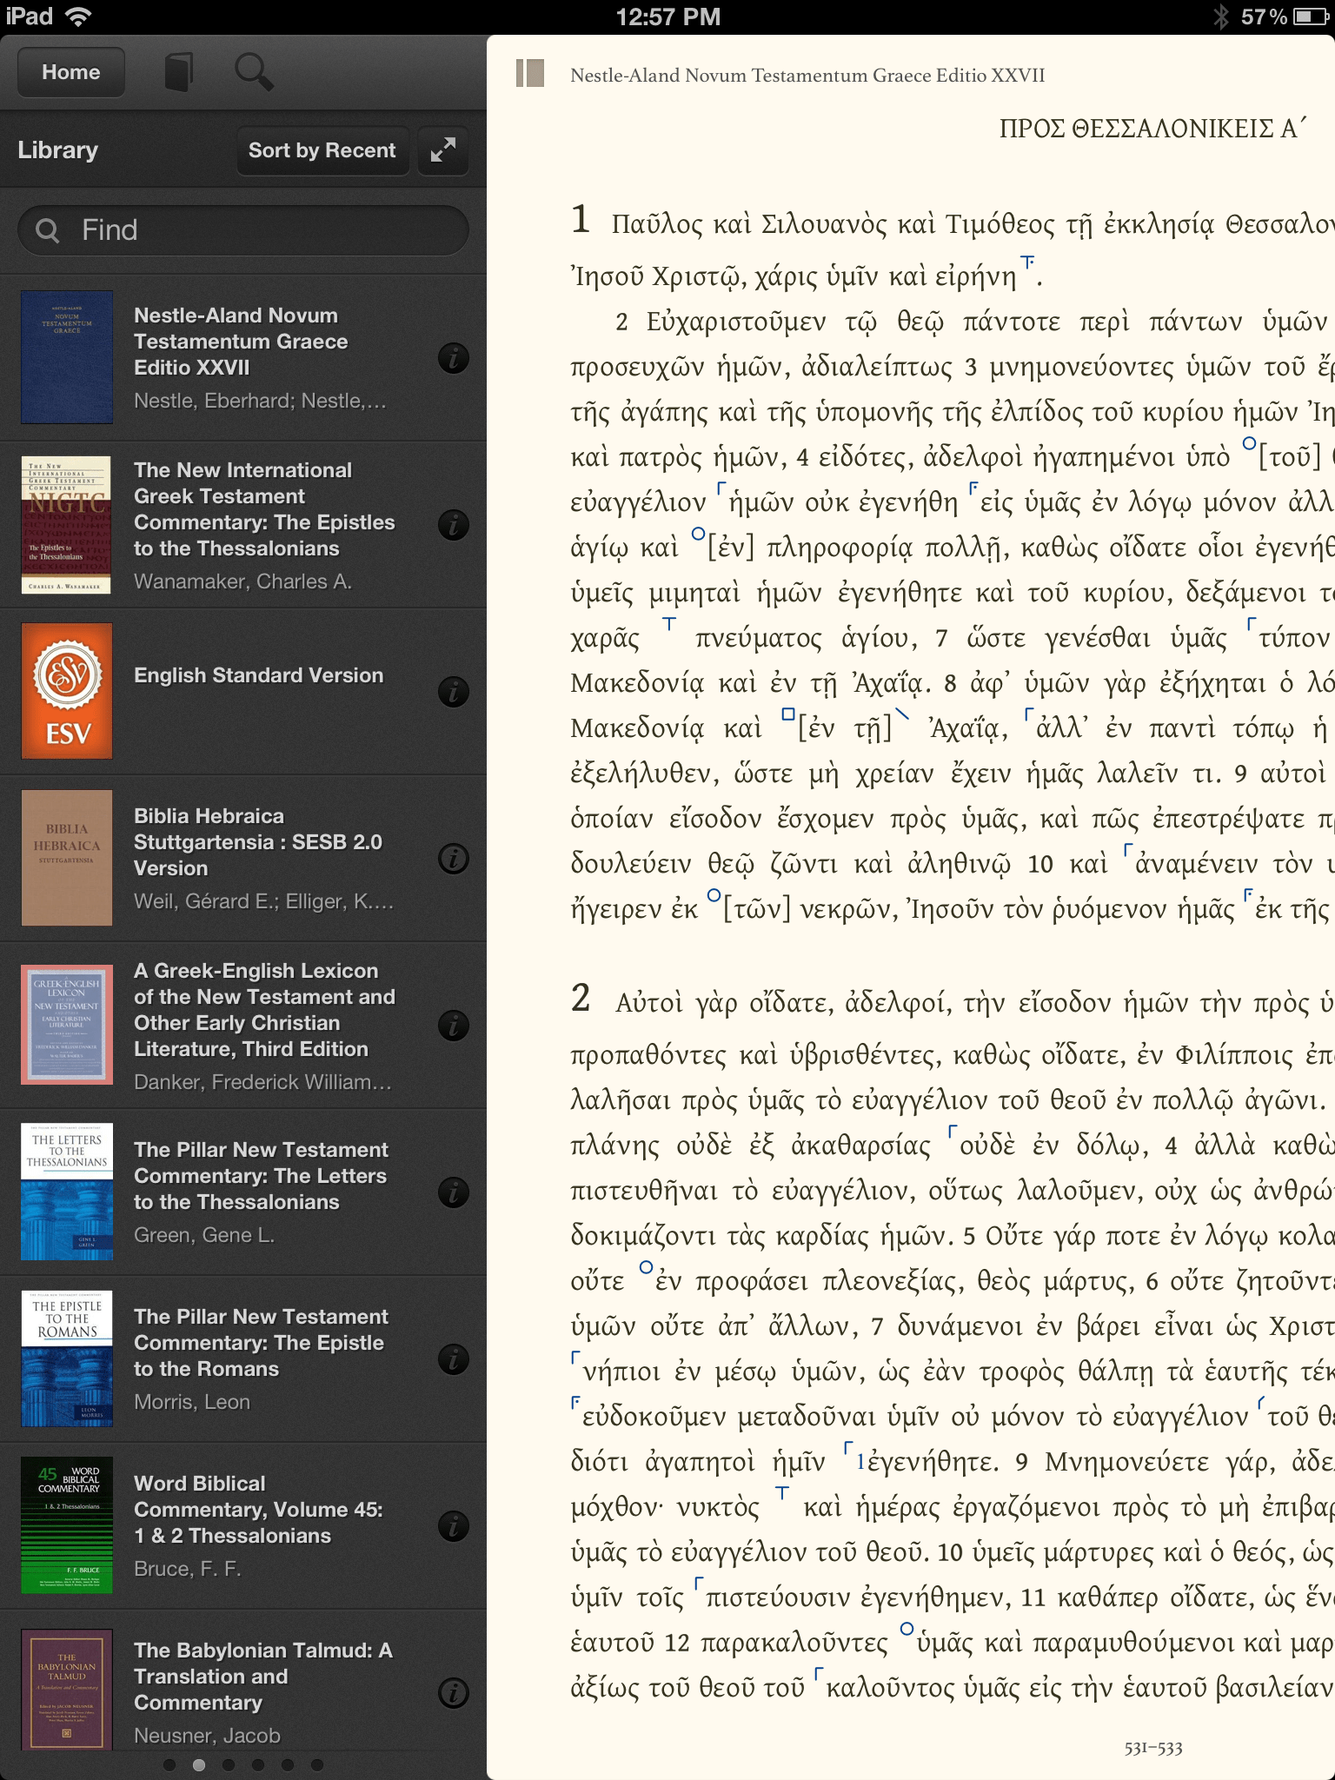Tap the circle mark before ὑμᾶς καὶ παραμυθούμενοι
This screenshot has height=1780, width=1335.
point(907,1629)
